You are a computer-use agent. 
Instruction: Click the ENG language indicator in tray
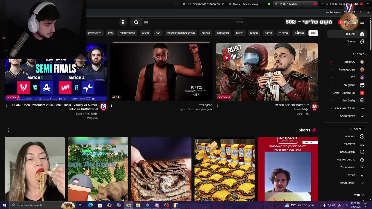(x=346, y=205)
